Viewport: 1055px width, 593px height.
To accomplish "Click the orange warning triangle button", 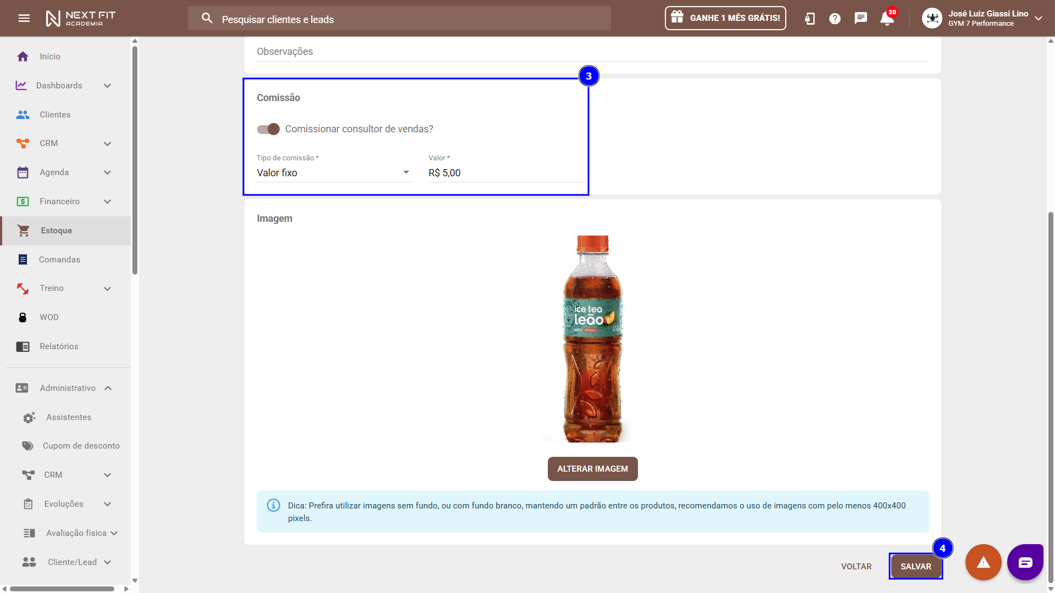I will coord(983,562).
